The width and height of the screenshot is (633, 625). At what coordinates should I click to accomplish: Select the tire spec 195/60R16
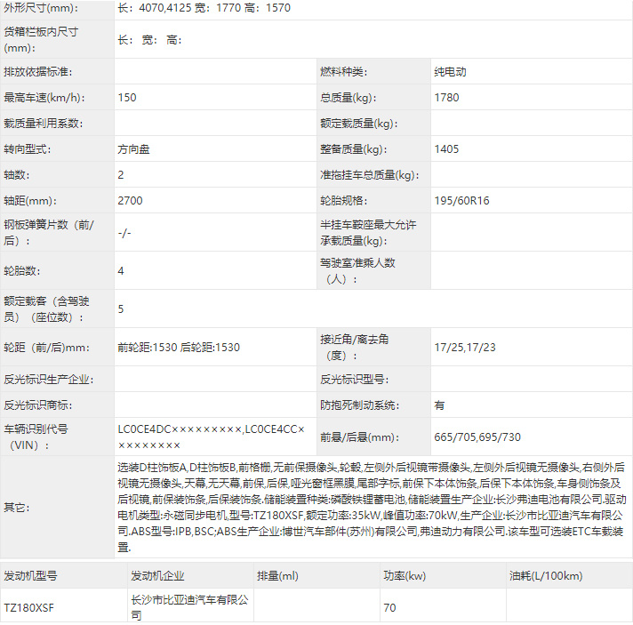pos(461,201)
